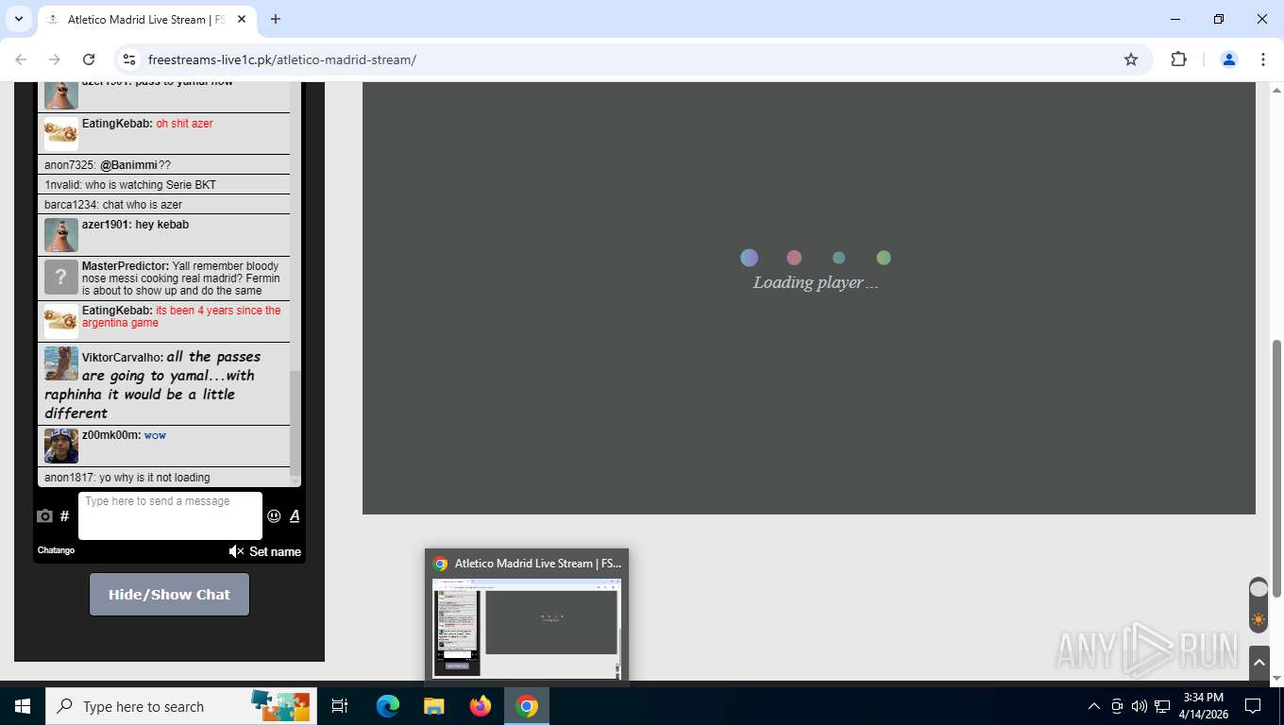Go forward in browser history
Image resolution: width=1284 pixels, height=725 pixels.
point(55,59)
